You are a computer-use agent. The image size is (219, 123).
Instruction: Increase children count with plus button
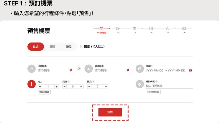81,87
